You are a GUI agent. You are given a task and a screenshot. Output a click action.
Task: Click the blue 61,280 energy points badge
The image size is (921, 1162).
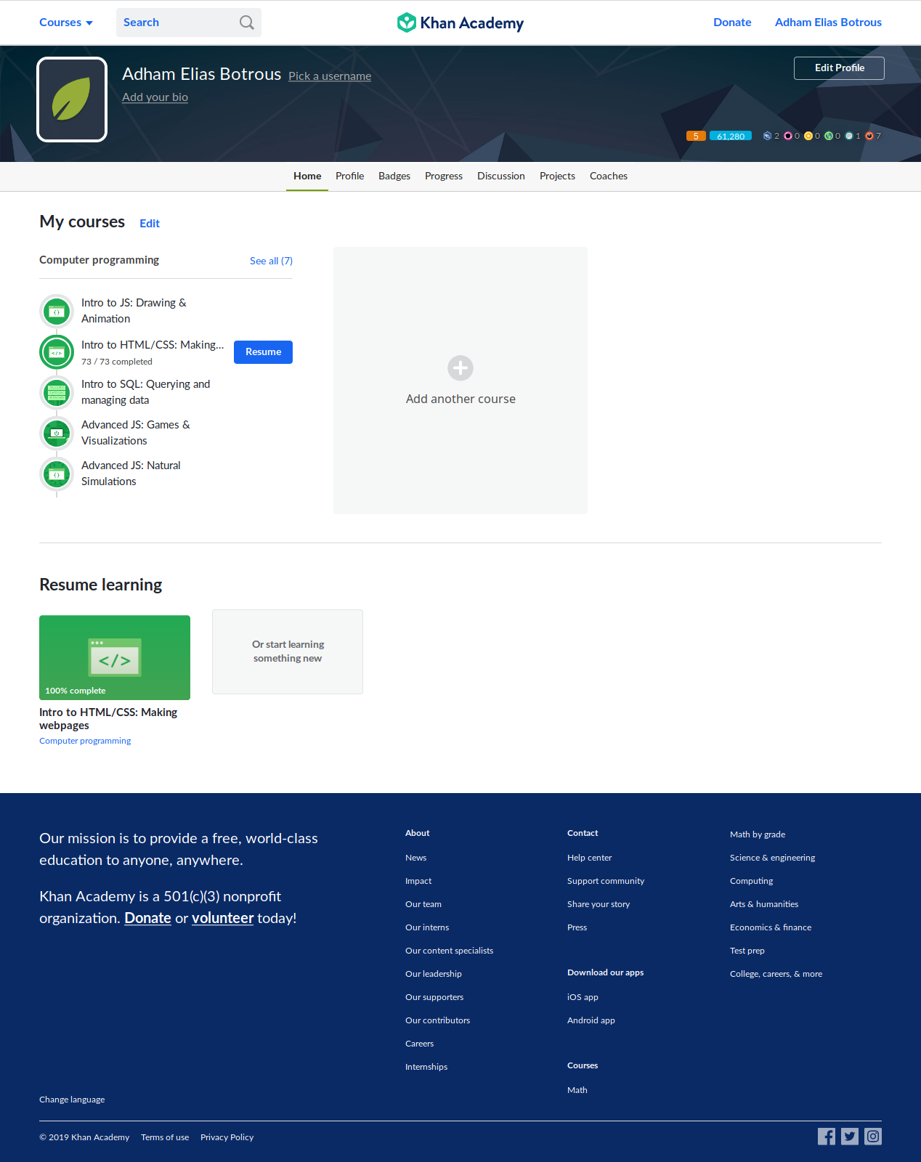click(x=731, y=136)
